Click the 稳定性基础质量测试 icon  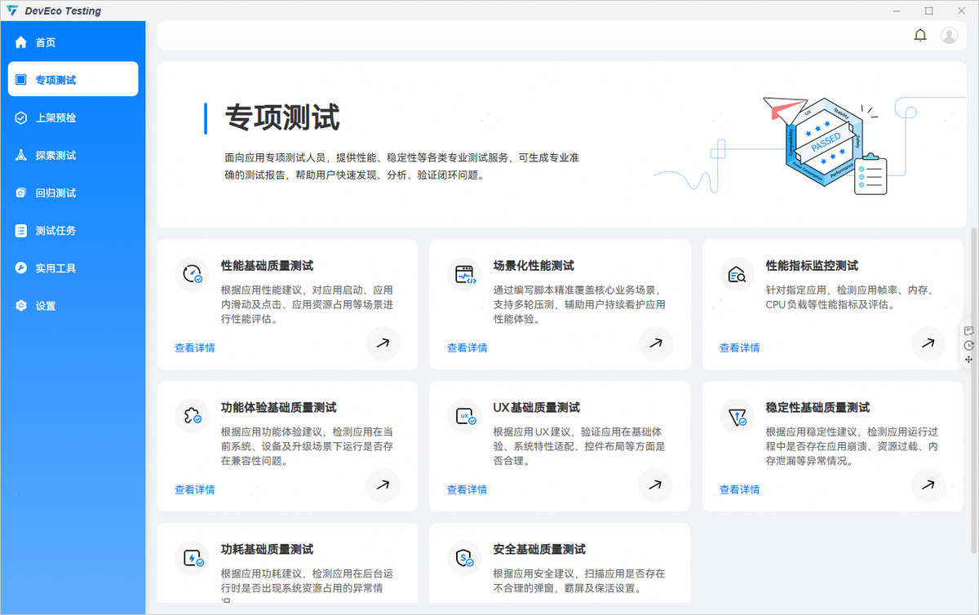tap(738, 417)
